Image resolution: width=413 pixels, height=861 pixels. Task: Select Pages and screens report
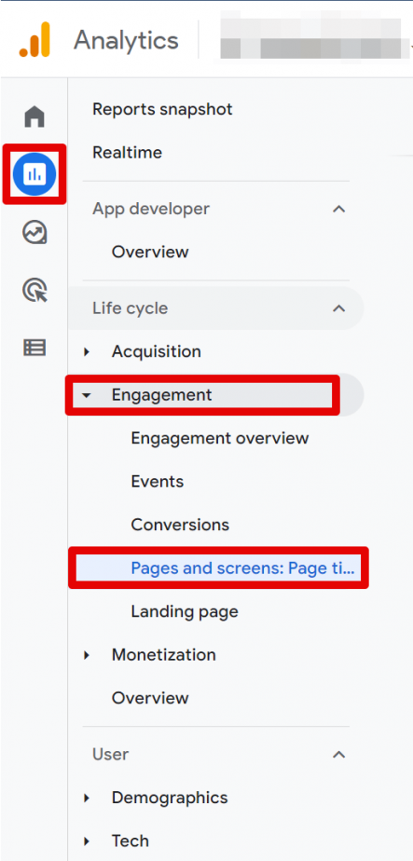coord(218,567)
